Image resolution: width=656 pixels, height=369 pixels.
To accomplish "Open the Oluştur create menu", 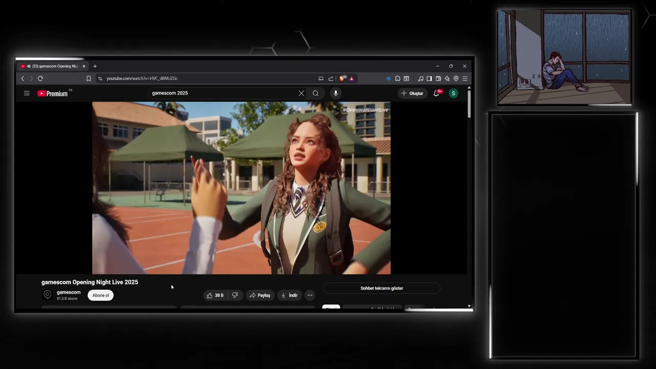I will (x=412, y=93).
